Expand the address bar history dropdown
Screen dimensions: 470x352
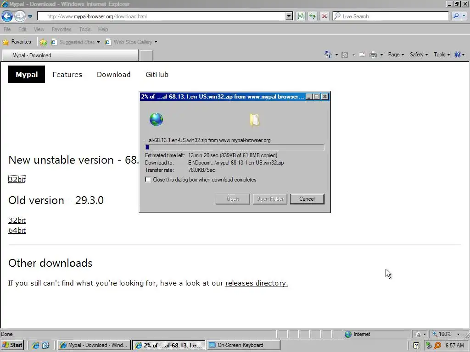coord(289,16)
